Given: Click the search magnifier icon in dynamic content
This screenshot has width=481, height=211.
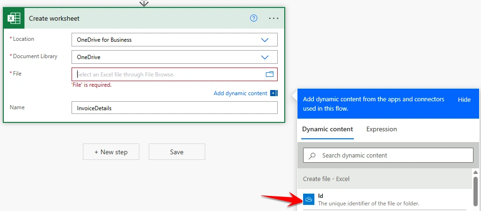Looking at the screenshot, I should click(312, 156).
